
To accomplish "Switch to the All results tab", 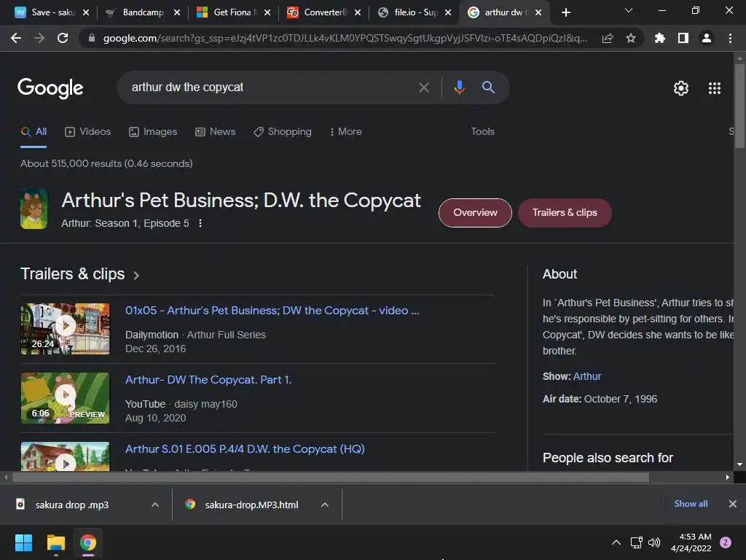I will [34, 132].
